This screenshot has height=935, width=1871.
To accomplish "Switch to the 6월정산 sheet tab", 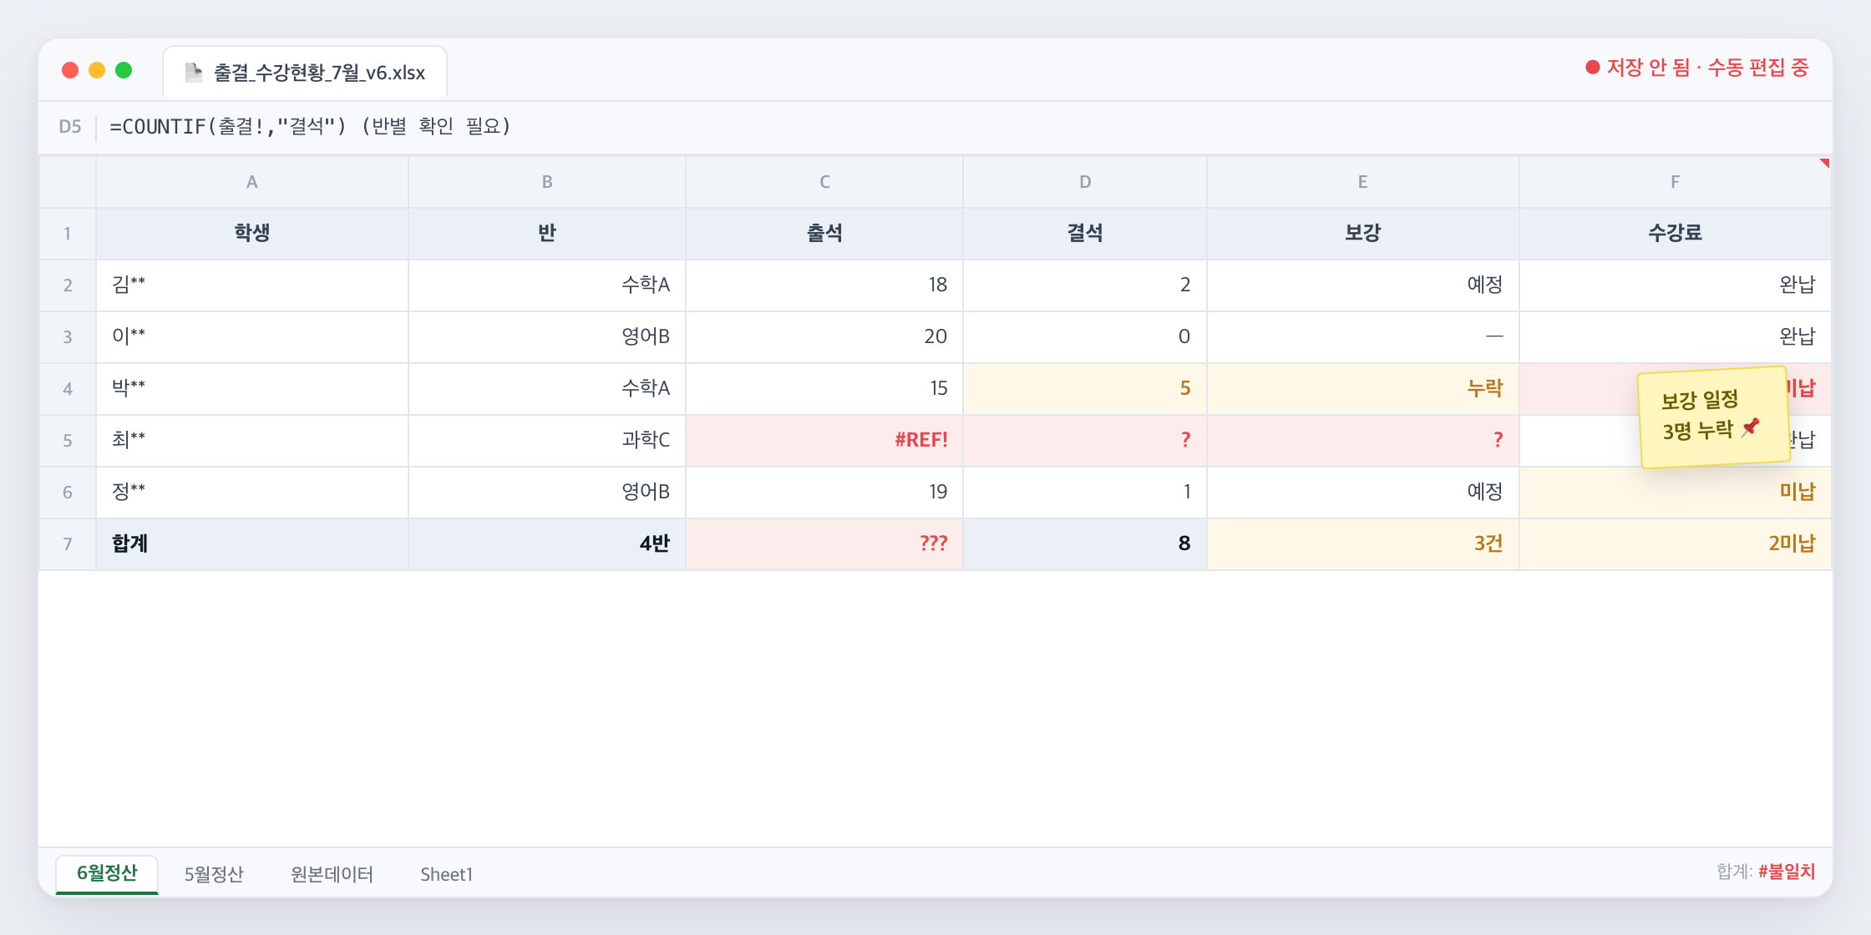I will 107,873.
